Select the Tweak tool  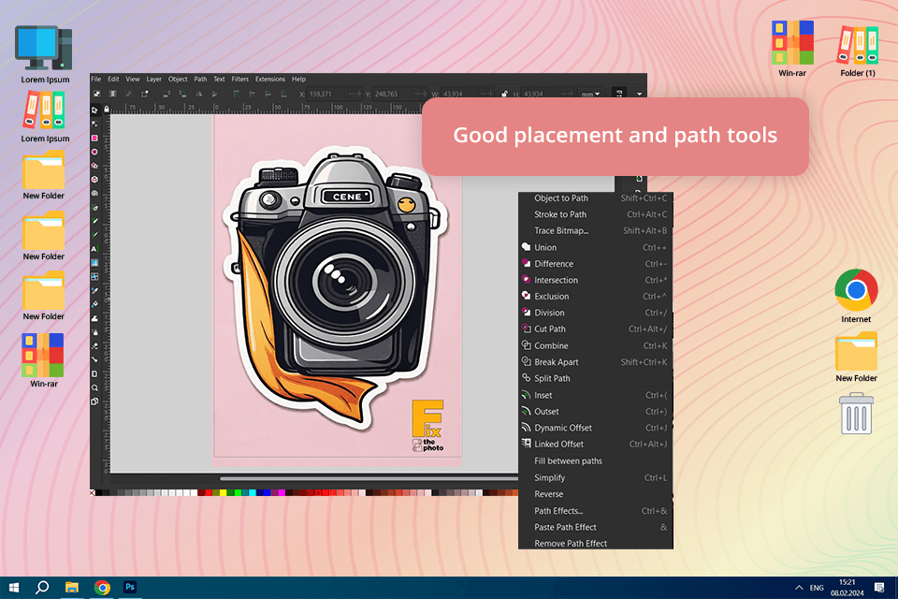94,318
